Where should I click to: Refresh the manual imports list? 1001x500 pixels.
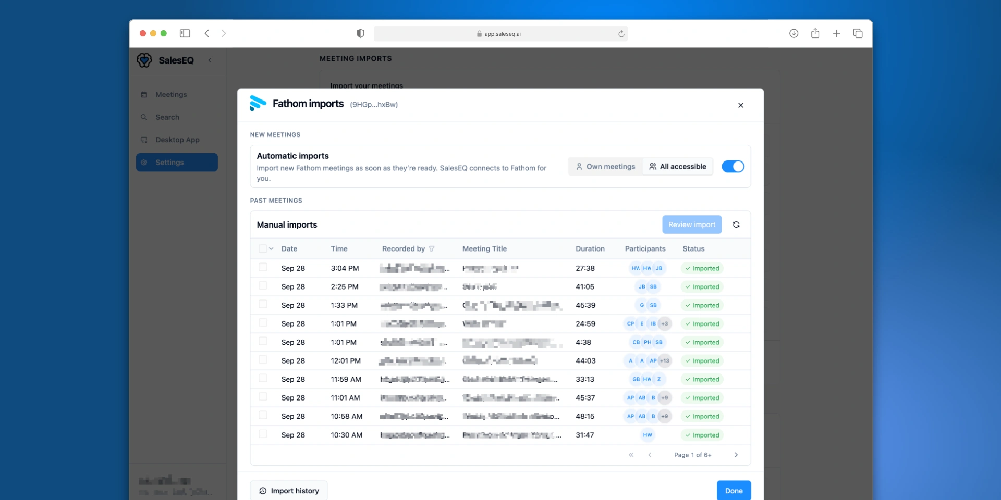[736, 224]
